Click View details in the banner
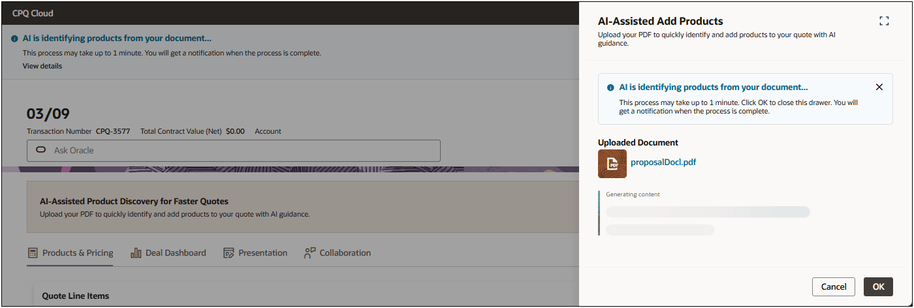Image resolution: width=914 pixels, height=308 pixels. coord(42,66)
